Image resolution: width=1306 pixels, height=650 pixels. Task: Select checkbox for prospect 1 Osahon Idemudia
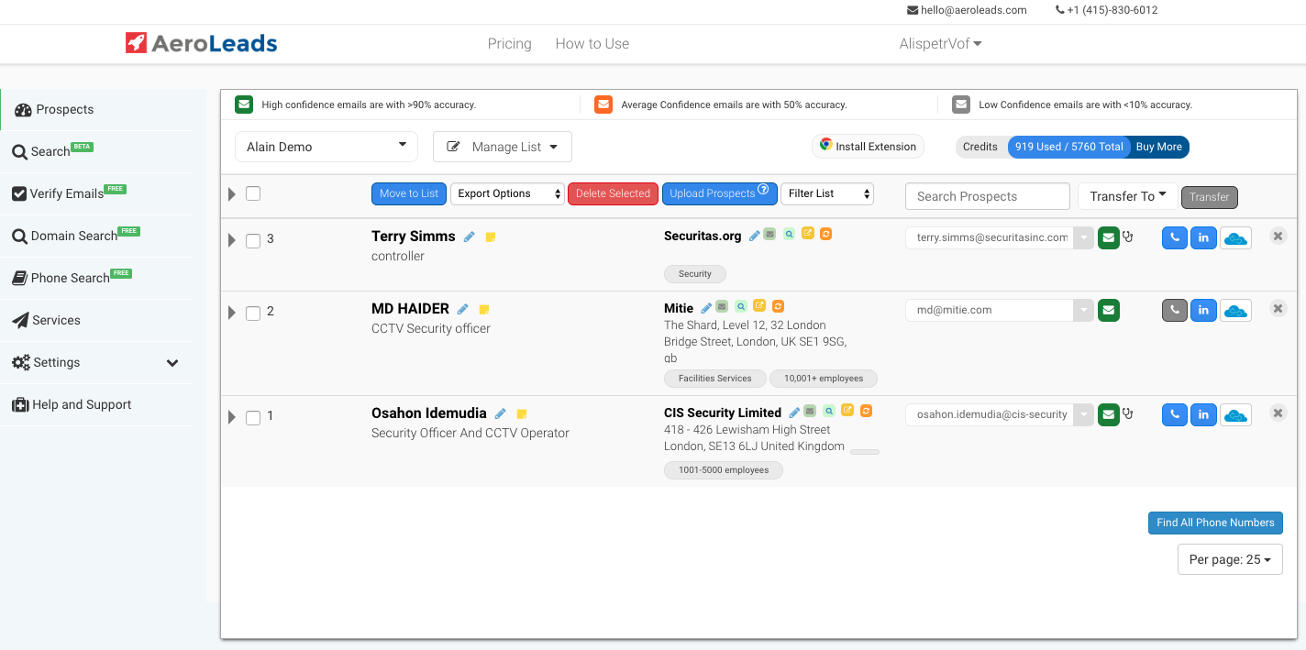pos(253,417)
